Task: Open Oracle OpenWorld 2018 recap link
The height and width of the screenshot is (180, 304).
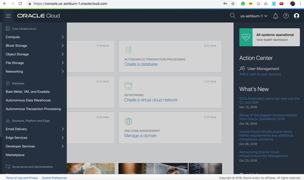Action: (268, 117)
